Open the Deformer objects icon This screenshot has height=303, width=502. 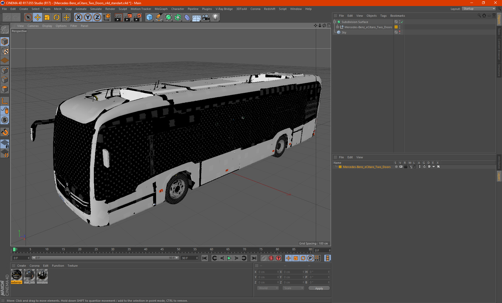[x=187, y=18]
